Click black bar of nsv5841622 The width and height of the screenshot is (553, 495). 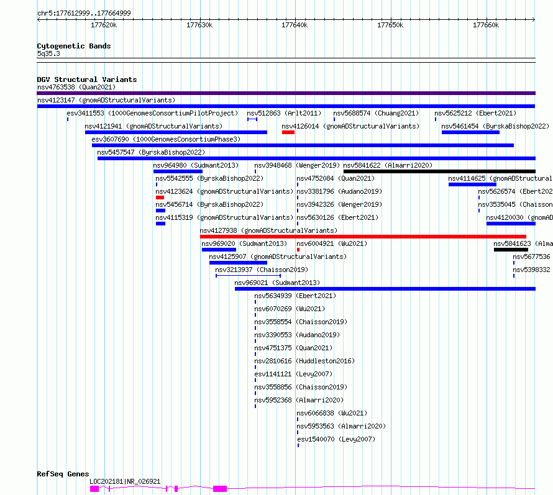pyautogui.click(x=439, y=171)
